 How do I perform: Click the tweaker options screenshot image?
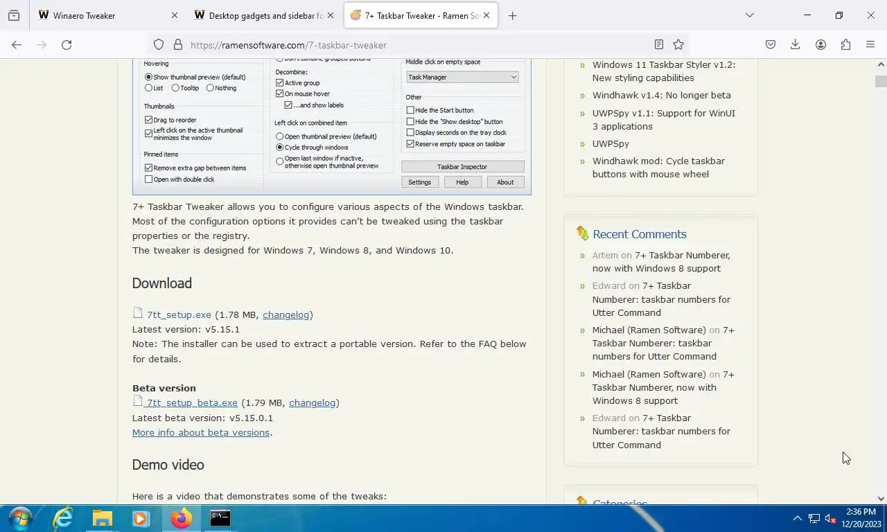[x=332, y=127]
